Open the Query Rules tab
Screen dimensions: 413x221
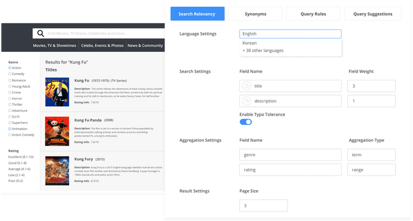click(x=313, y=13)
